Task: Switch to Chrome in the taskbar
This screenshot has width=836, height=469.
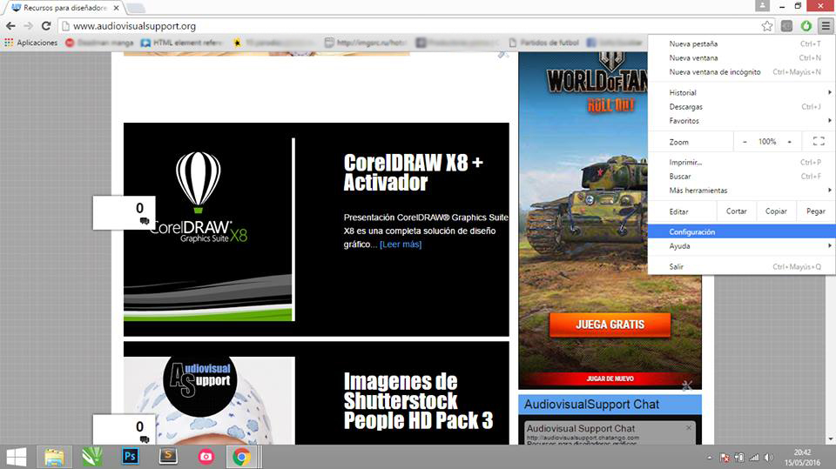Action: [x=241, y=457]
